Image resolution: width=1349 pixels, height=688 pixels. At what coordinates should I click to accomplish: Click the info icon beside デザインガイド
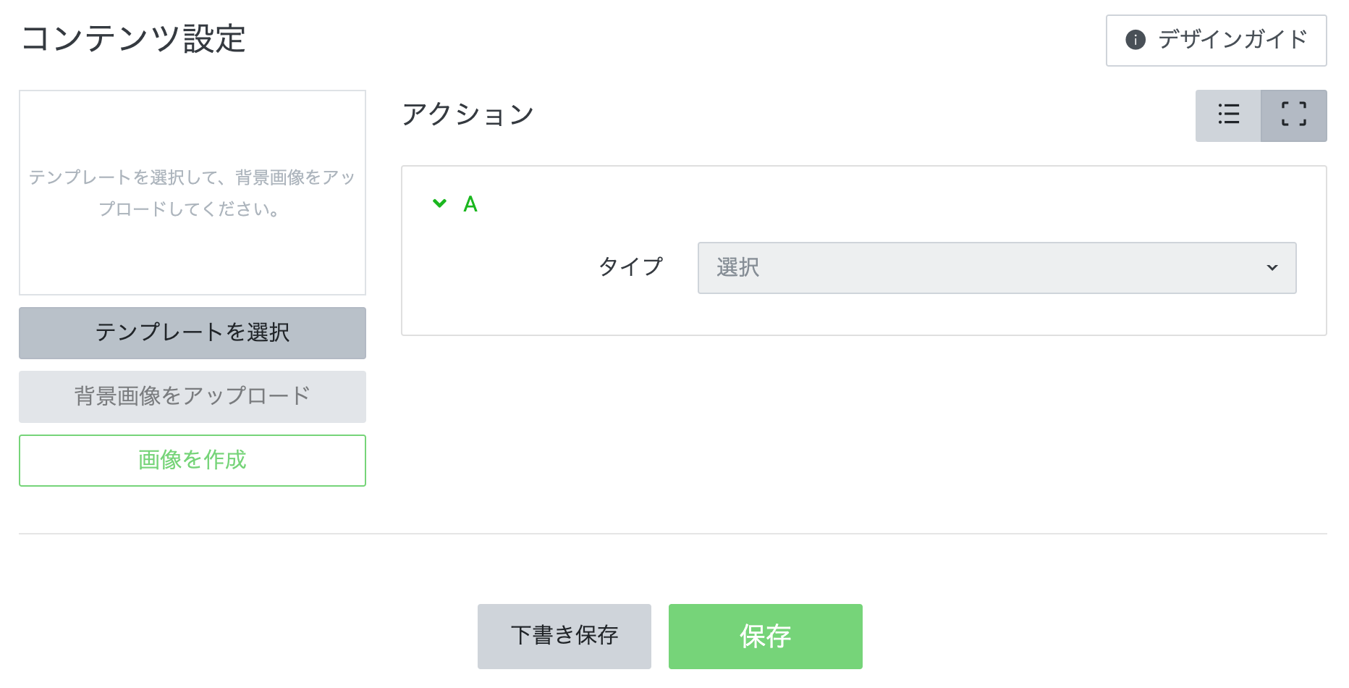point(1135,40)
